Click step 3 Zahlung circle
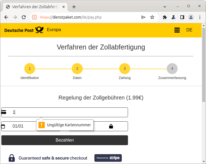The height and width of the screenshot is (164, 206). point(125,69)
